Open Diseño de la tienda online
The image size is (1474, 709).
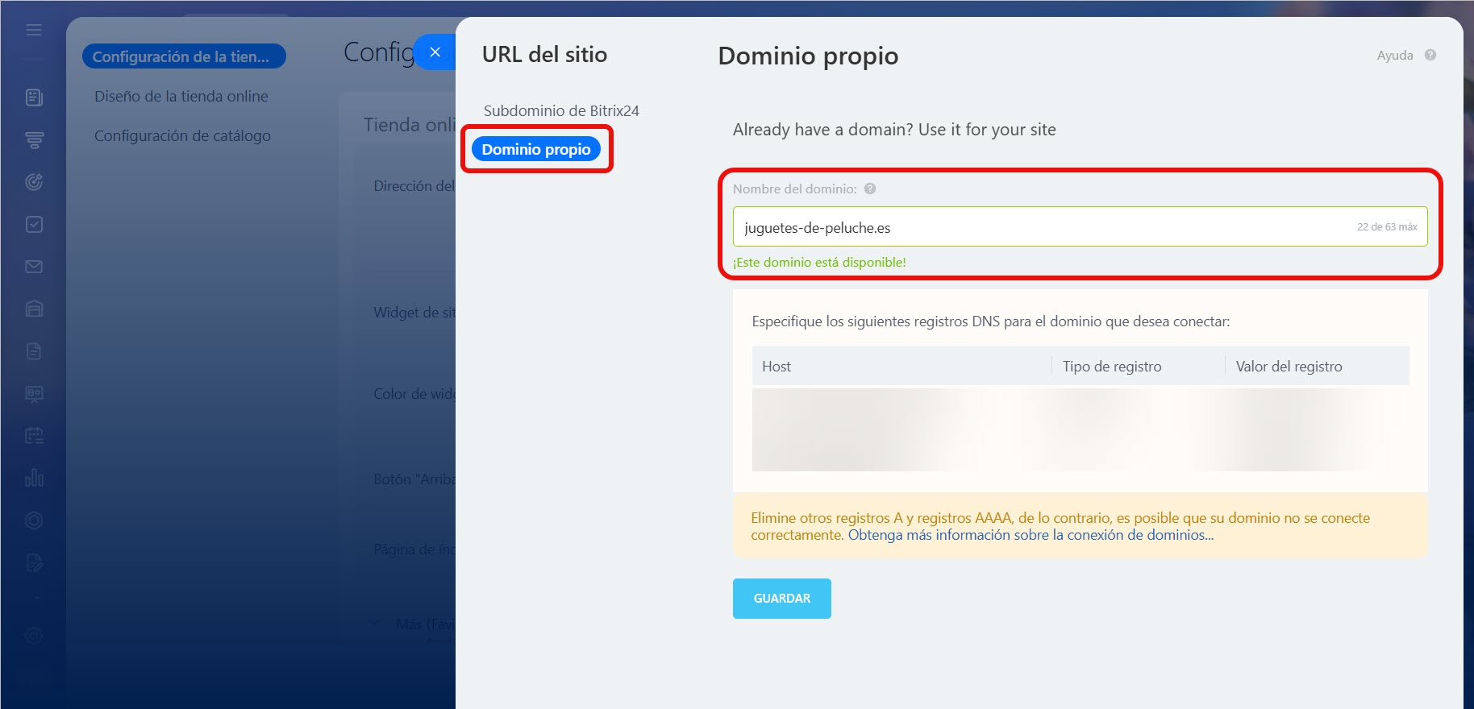[181, 96]
